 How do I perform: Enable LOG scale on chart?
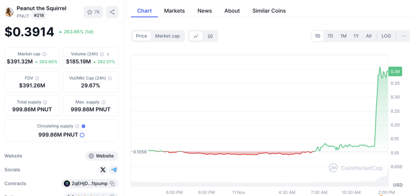click(386, 36)
